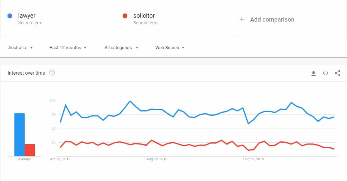Click the red average bar for solicitor
The height and width of the screenshot is (181, 347).
[x=30, y=150]
